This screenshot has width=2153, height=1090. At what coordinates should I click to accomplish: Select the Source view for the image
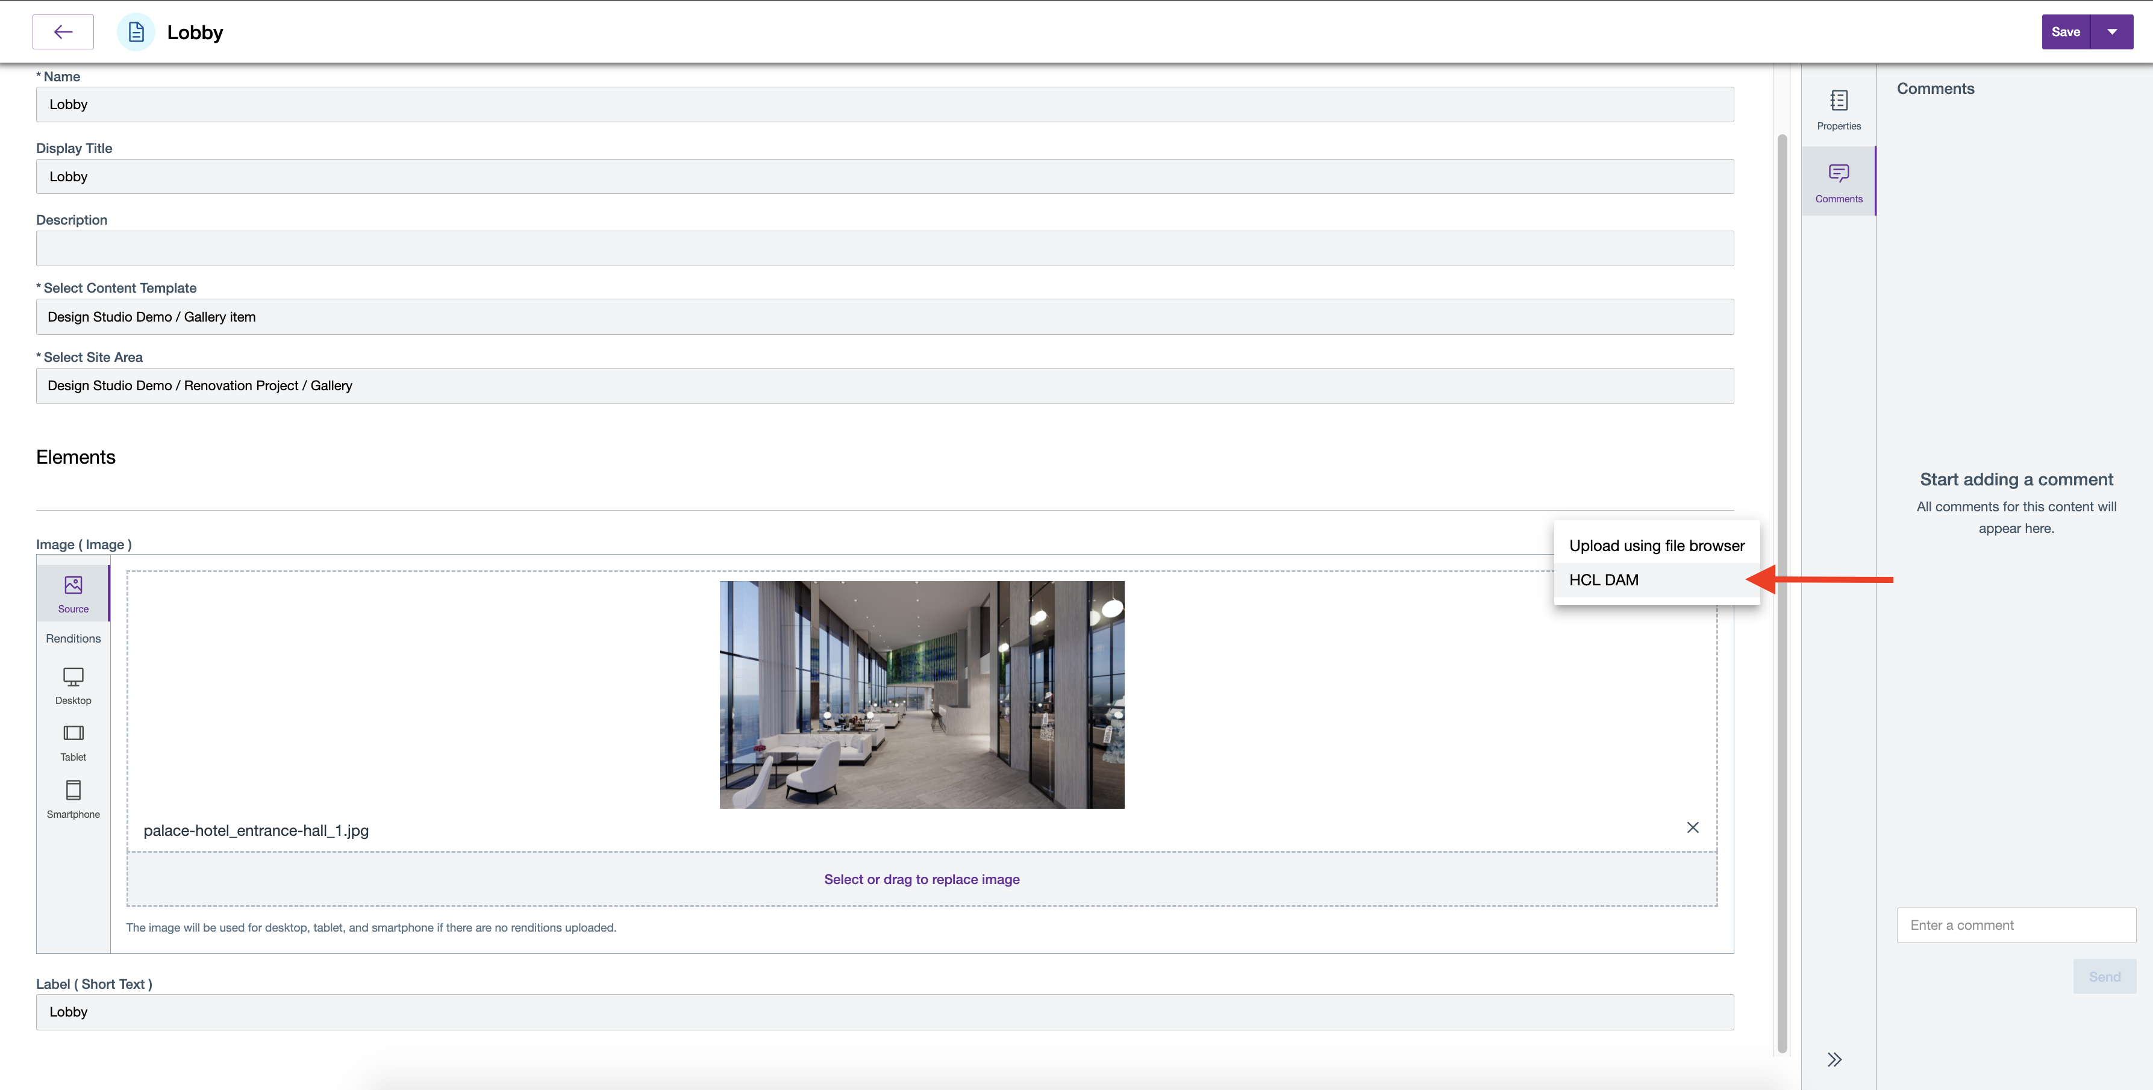[x=73, y=593]
